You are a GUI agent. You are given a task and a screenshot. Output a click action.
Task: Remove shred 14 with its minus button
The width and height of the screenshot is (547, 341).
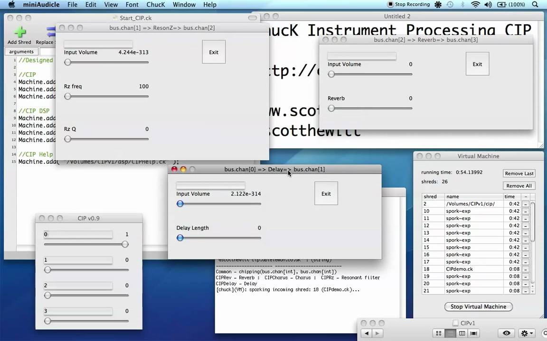pyautogui.click(x=525, y=240)
